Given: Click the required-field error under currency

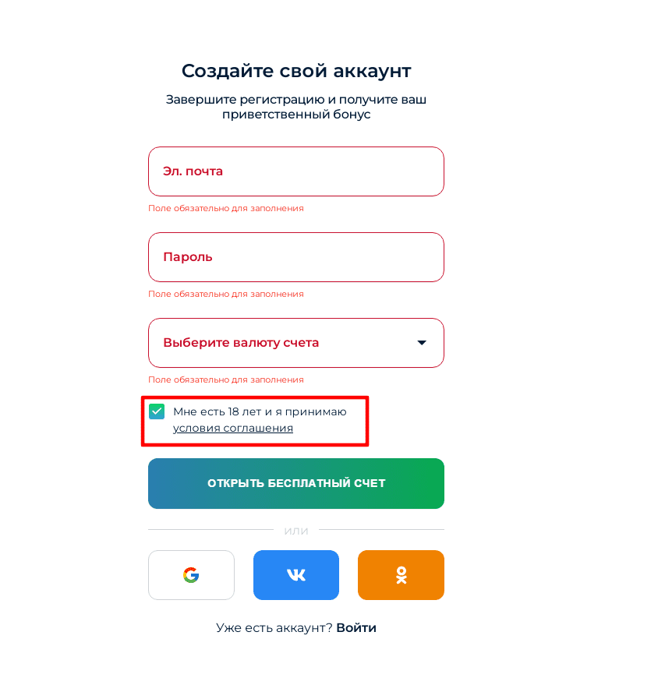Looking at the screenshot, I should click(226, 380).
